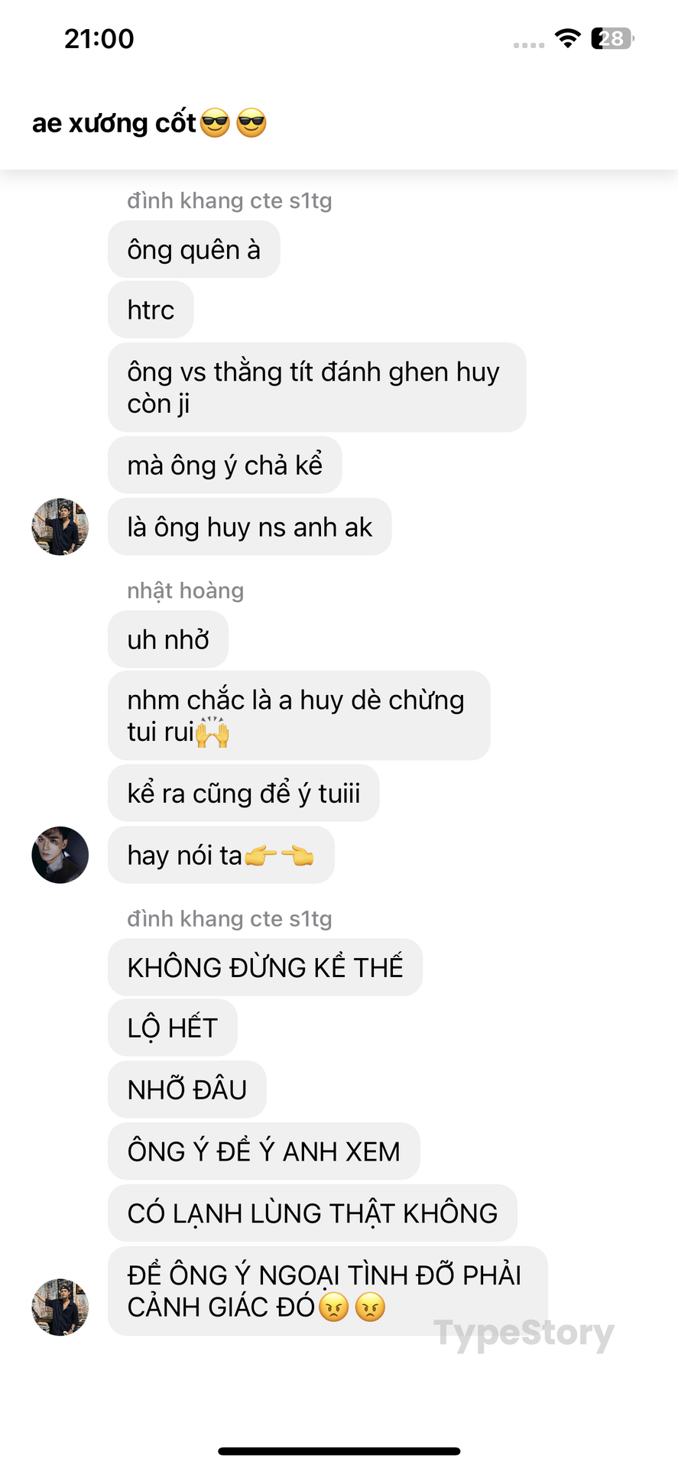Tap the first 'đình khang cte s1tg' sender name

[x=229, y=201]
